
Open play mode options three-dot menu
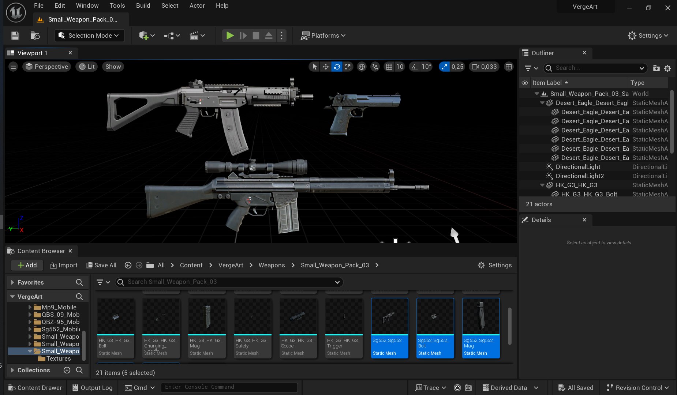coord(281,35)
